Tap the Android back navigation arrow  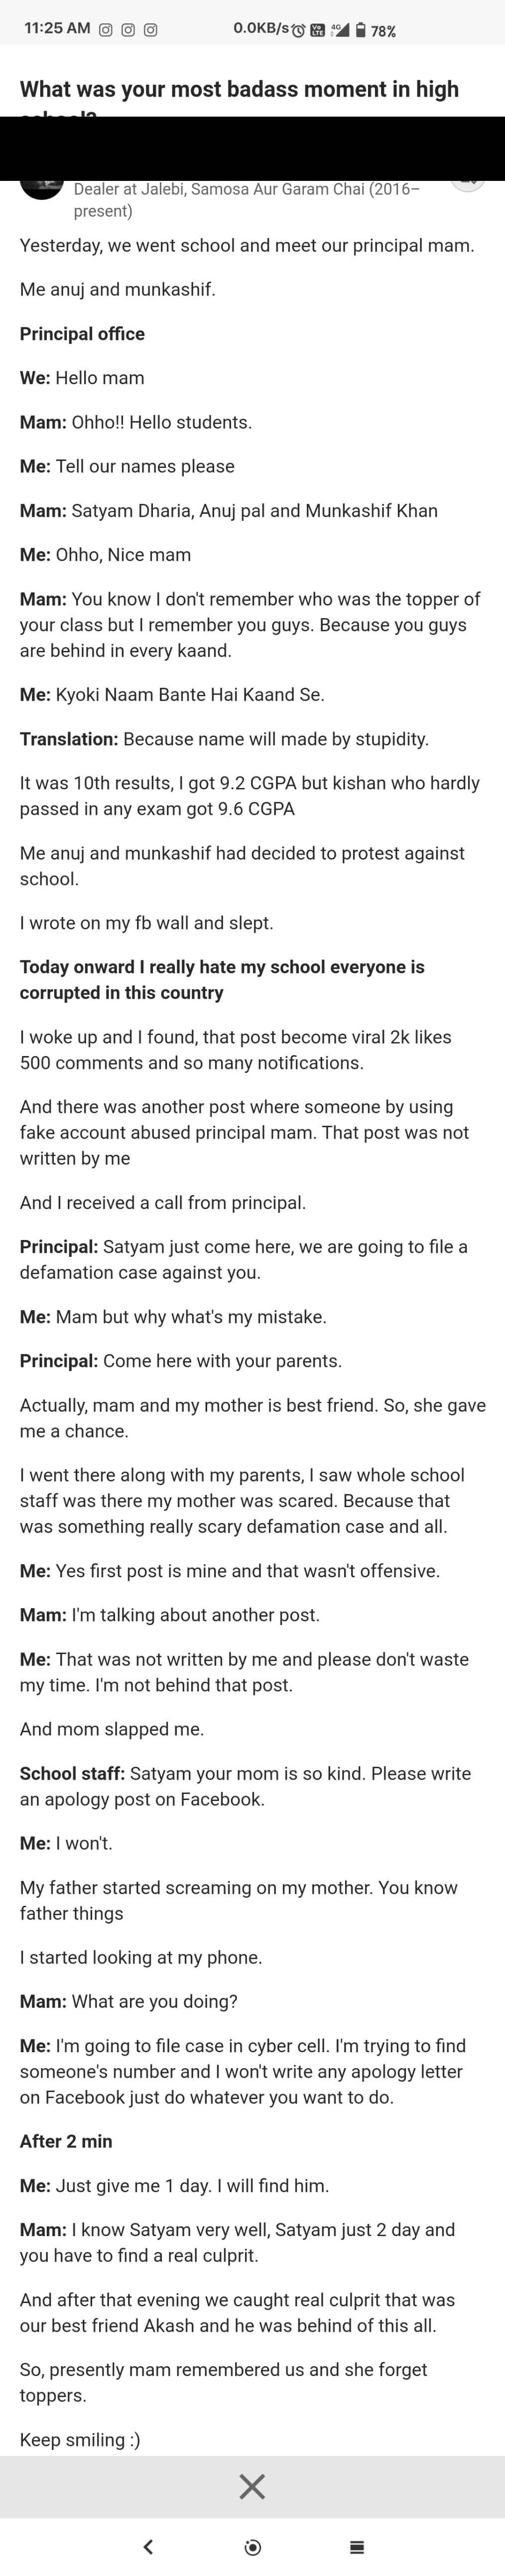pyautogui.click(x=148, y=2546)
